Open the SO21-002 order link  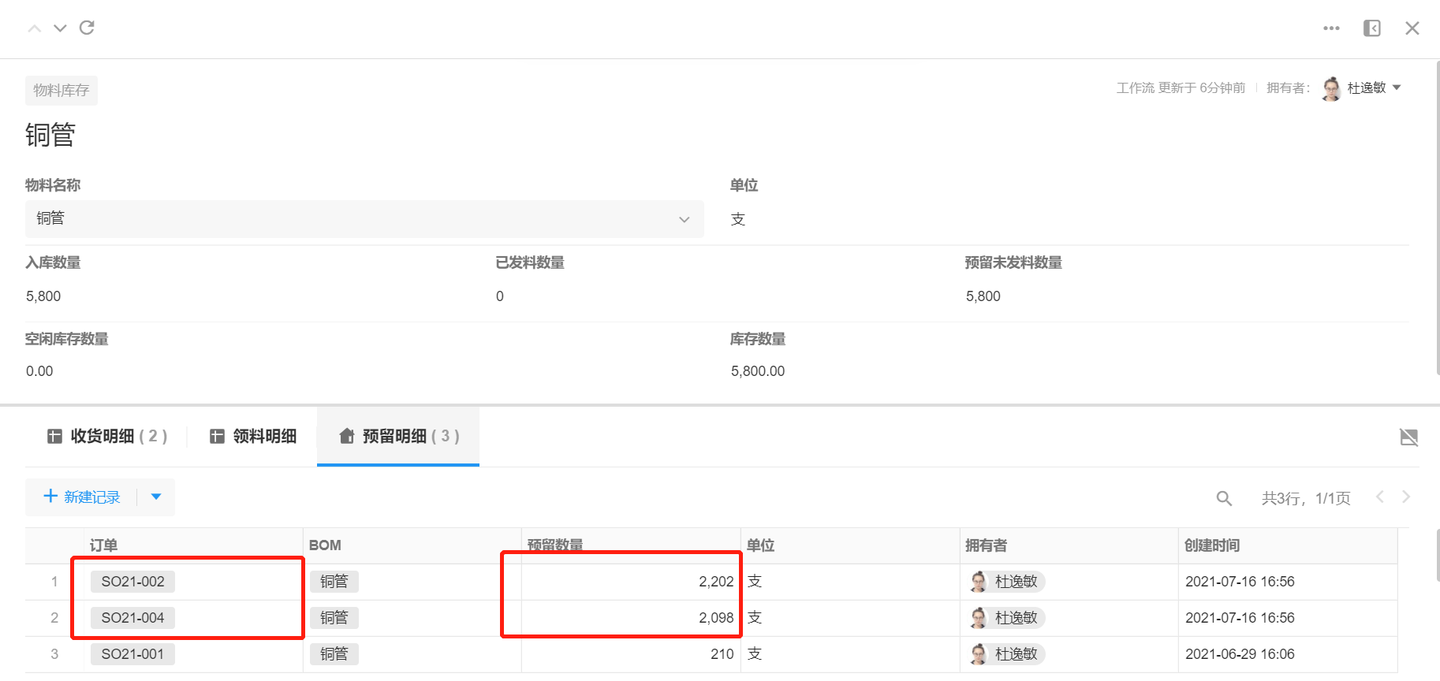tap(132, 582)
